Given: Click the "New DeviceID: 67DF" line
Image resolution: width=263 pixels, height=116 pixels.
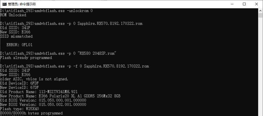Looking at the screenshot, I should [x=20, y=87].
